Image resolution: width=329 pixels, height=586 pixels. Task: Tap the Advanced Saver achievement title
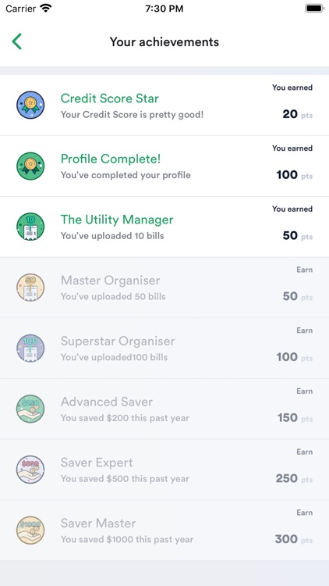tap(107, 402)
